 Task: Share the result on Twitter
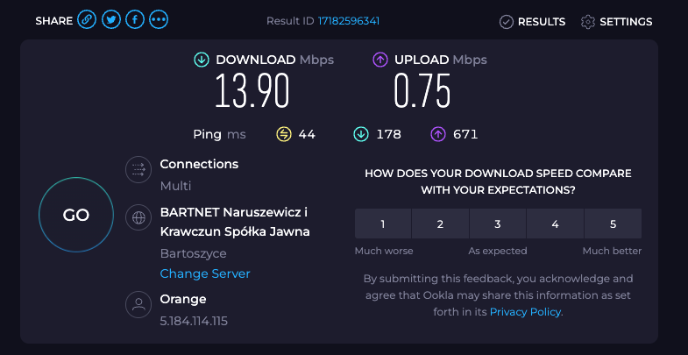point(111,20)
